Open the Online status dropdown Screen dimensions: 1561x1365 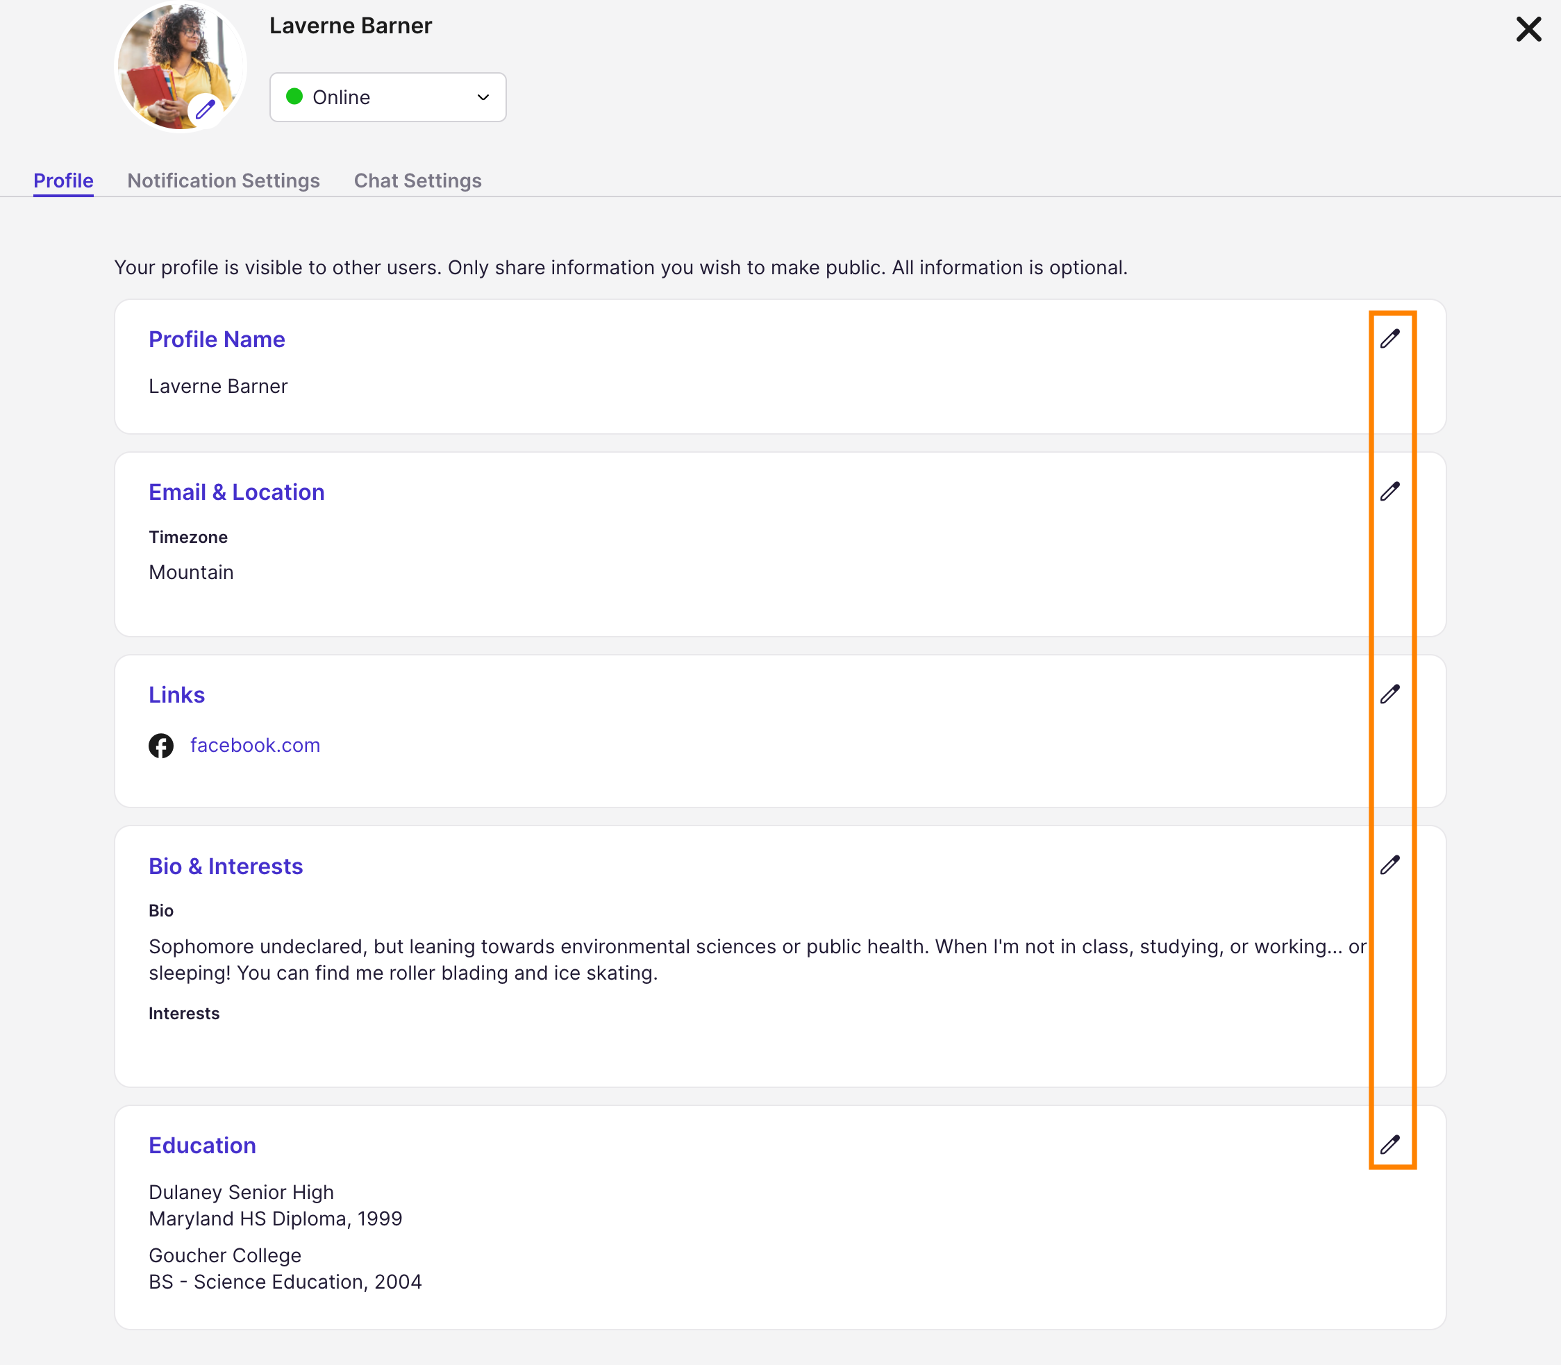tap(387, 97)
